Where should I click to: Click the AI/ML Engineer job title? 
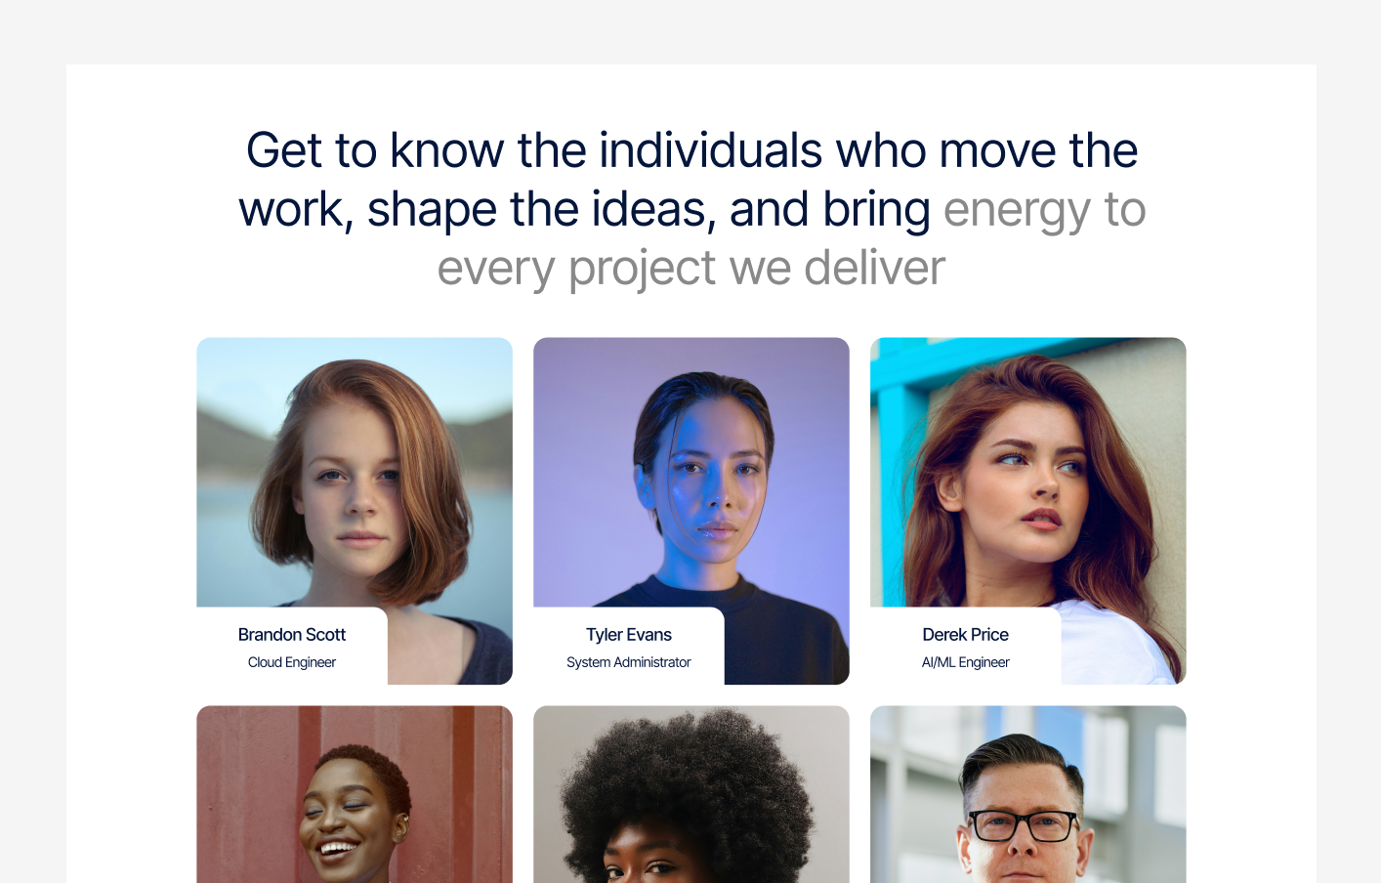click(966, 662)
